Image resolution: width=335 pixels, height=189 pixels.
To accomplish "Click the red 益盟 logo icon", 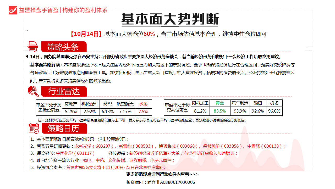I will click(13, 10).
